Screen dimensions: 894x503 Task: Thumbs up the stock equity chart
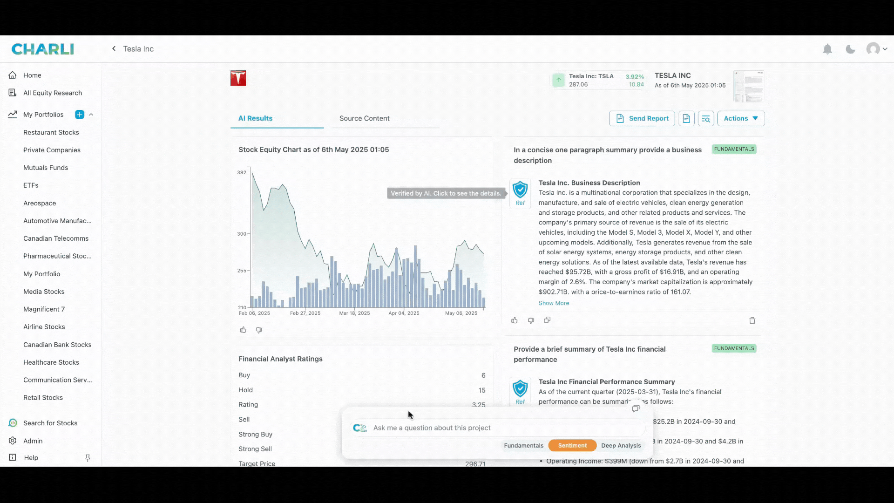(243, 330)
